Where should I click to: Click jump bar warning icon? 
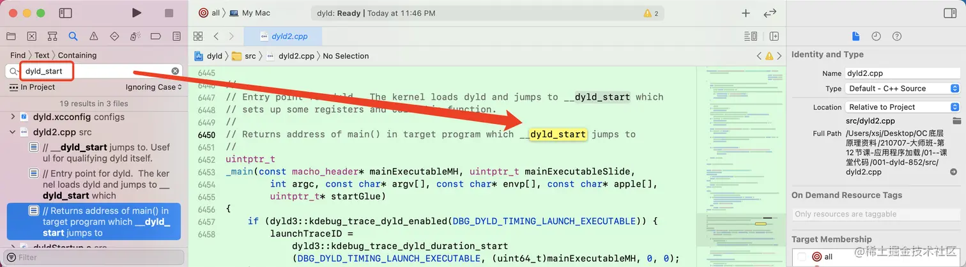[769, 56]
